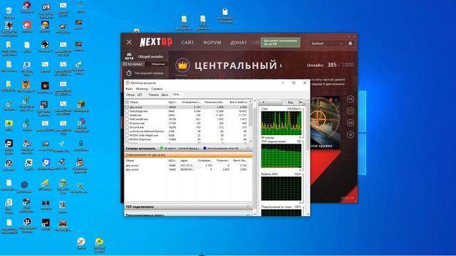Switch to the Память tab
This screenshot has width=456, height=256.
coord(154,95)
